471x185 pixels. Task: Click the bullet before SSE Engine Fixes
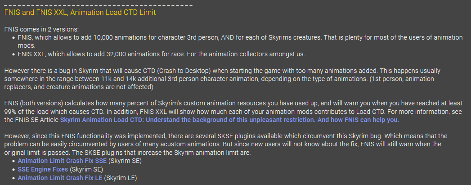click(13, 170)
